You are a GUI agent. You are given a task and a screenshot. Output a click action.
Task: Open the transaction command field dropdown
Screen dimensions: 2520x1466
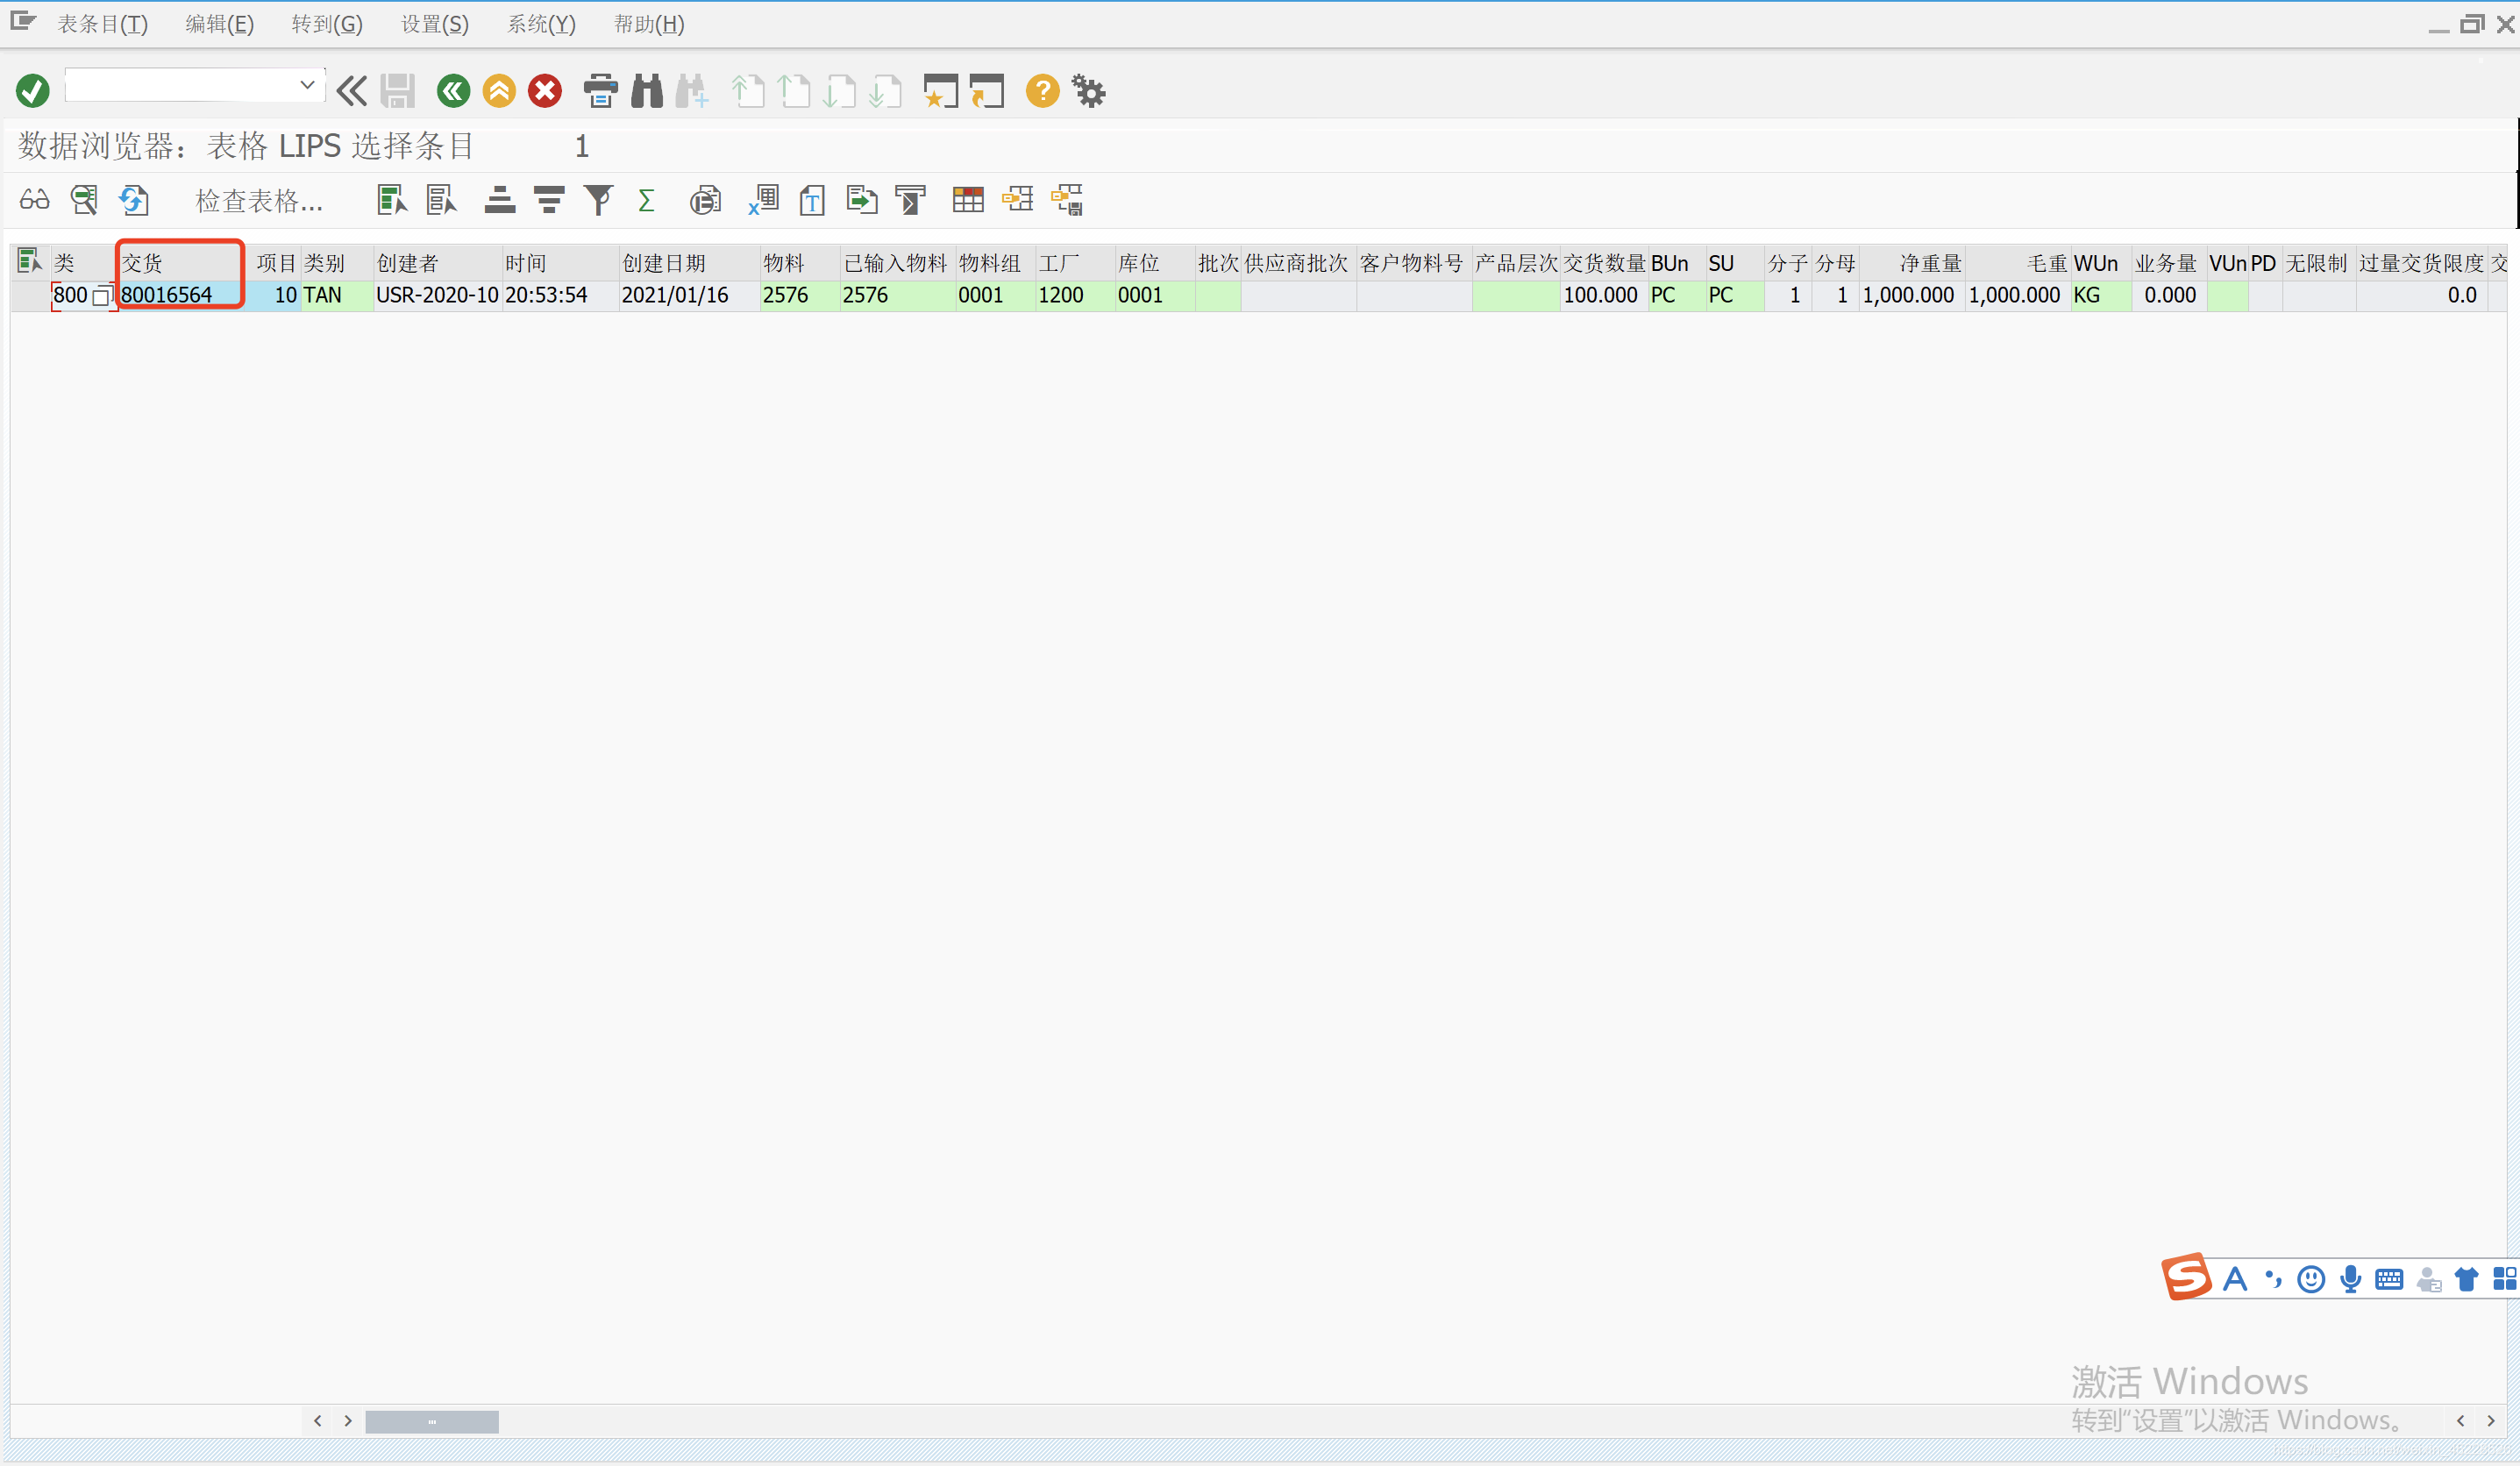click(x=307, y=86)
